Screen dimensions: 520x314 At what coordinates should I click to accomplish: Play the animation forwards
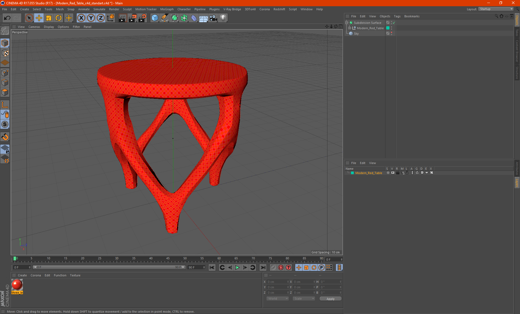tap(237, 267)
